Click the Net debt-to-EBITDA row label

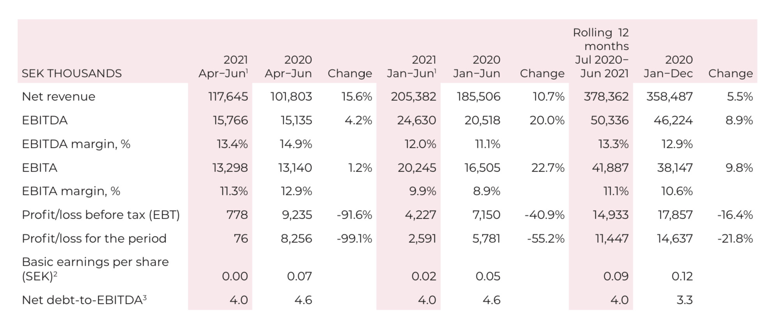coord(84,300)
